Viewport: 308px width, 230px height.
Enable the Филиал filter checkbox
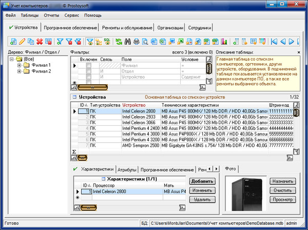(88, 66)
